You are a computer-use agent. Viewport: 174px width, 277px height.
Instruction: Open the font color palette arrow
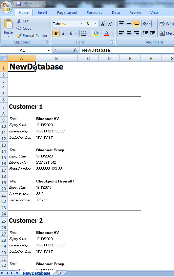pos(112,33)
